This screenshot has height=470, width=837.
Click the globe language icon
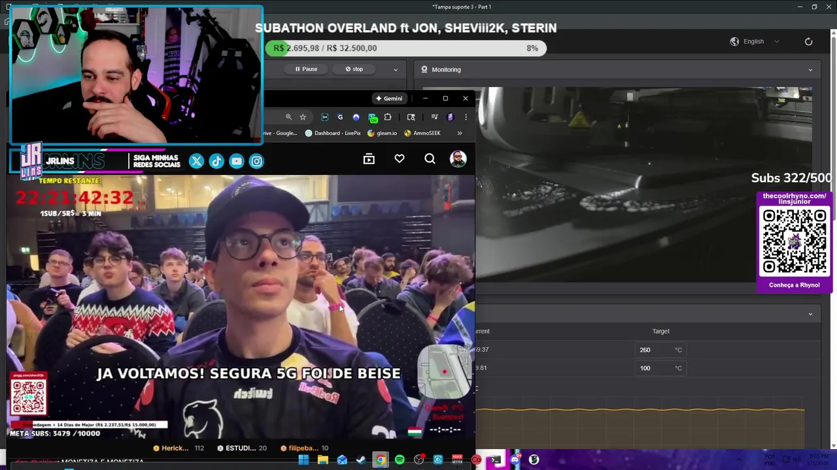click(734, 41)
